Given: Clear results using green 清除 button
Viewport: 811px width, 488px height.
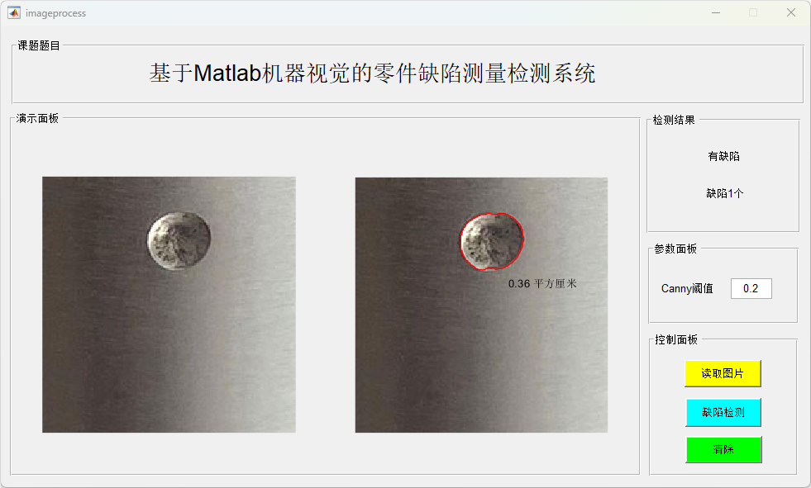Looking at the screenshot, I should [x=723, y=449].
